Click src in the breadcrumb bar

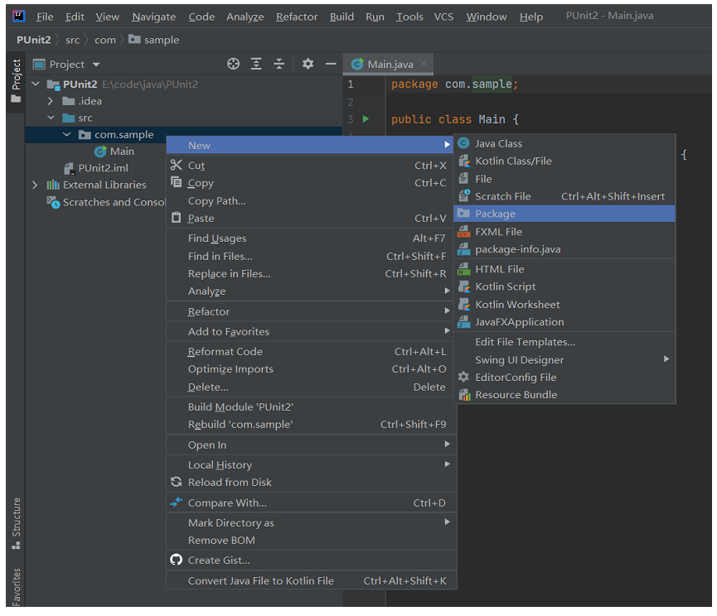pyautogui.click(x=72, y=41)
